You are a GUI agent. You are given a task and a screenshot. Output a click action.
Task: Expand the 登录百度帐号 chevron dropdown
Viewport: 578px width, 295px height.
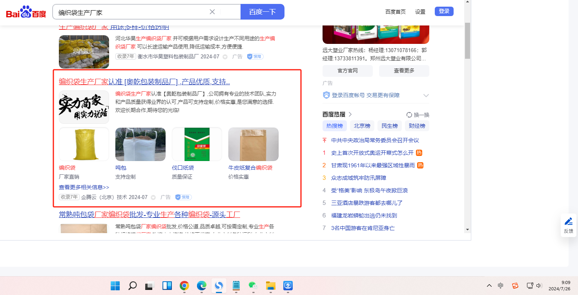(426, 96)
